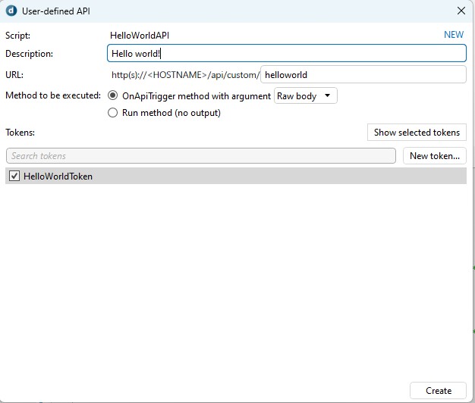475x403 pixels.
Task: Click the http(s)://<HOSTNAME>/api/custom/ URL prefix text
Action: click(x=185, y=75)
